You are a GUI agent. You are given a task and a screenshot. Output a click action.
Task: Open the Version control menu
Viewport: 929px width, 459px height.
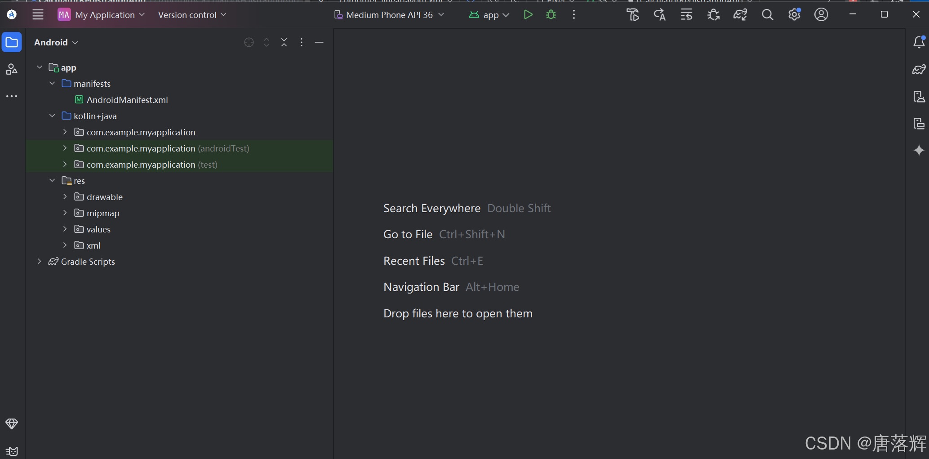point(191,14)
